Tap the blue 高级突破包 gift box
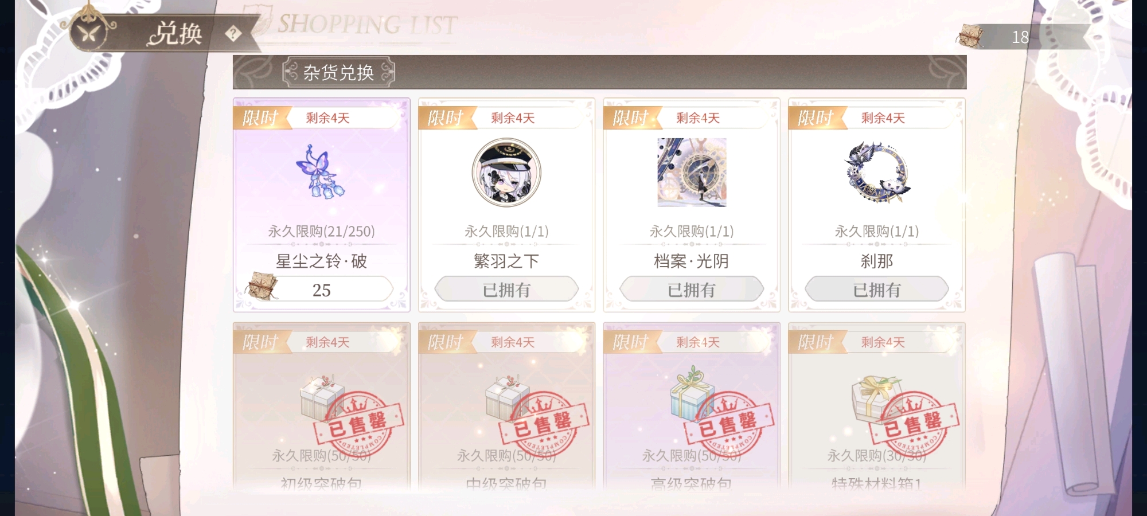The image size is (1147, 516). click(692, 393)
